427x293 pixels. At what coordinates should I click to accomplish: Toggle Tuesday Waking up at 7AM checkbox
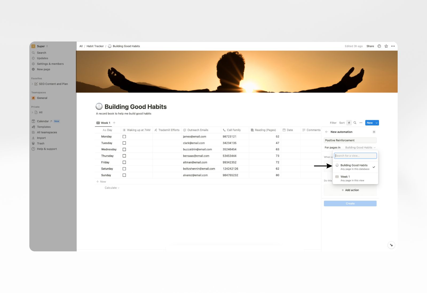pyautogui.click(x=124, y=143)
